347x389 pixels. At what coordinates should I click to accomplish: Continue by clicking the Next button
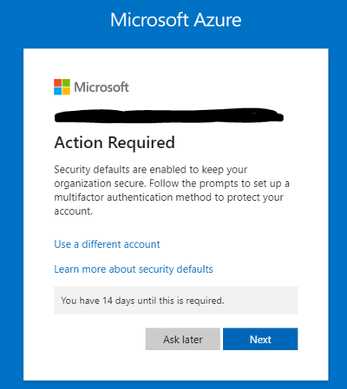260,339
